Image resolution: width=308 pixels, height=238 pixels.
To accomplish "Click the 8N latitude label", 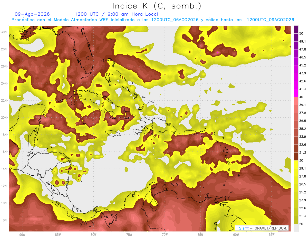I will (5, 220).
